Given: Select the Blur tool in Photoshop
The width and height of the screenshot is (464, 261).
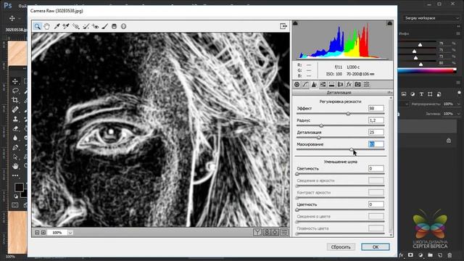Looking at the screenshot, I should pos(15,138).
